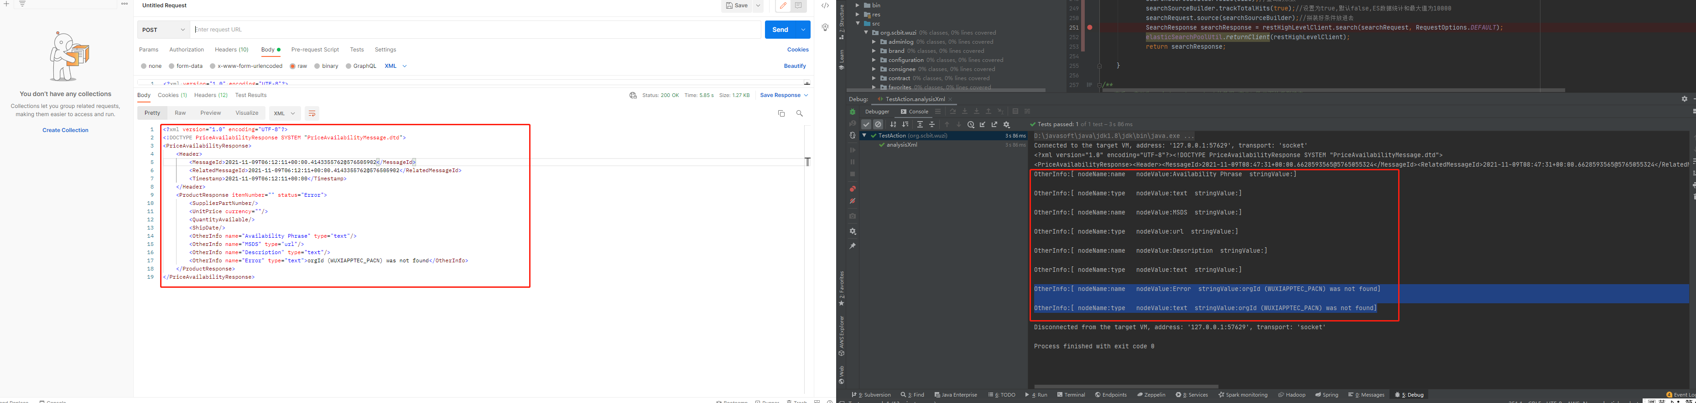The width and height of the screenshot is (1696, 403).
Task: Click the Save request button
Action: (737, 5)
